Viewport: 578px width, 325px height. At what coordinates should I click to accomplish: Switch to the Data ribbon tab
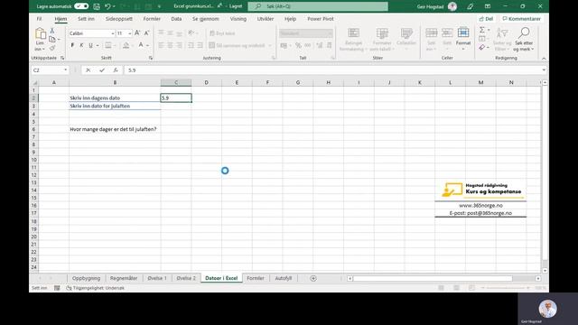[176, 19]
